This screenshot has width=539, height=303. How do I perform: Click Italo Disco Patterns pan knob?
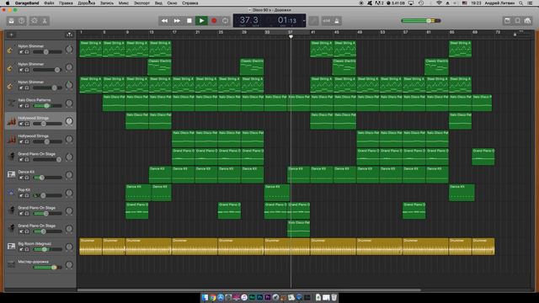pos(69,103)
